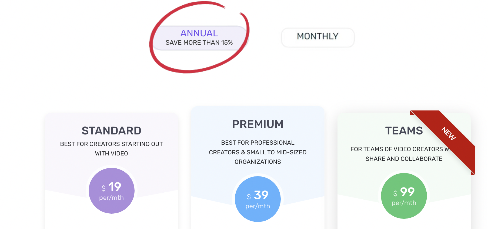488x229 pixels.
Task: Click the blue $39 per month badge
Action: click(258, 199)
